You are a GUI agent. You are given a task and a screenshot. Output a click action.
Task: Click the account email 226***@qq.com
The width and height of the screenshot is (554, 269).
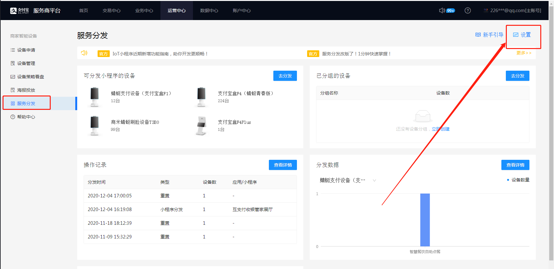[x=516, y=11]
